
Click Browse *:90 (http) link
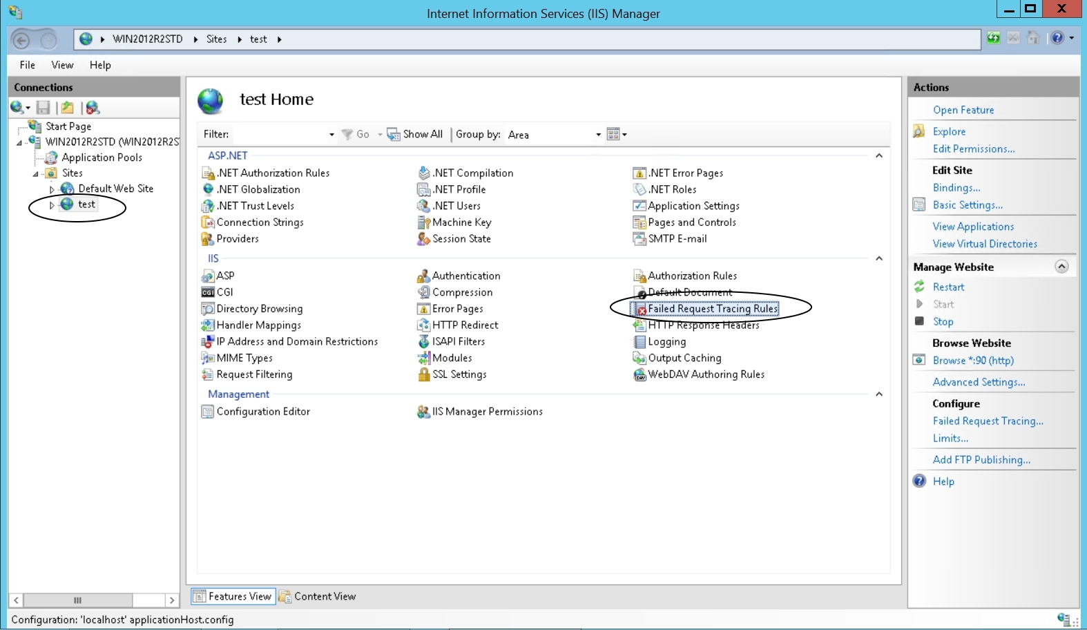973,361
